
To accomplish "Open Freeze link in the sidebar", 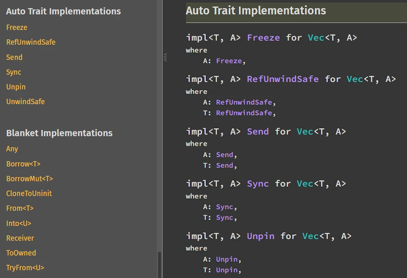I will pyautogui.click(x=17, y=27).
